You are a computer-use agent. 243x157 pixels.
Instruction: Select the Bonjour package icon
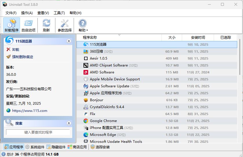tap(86, 100)
